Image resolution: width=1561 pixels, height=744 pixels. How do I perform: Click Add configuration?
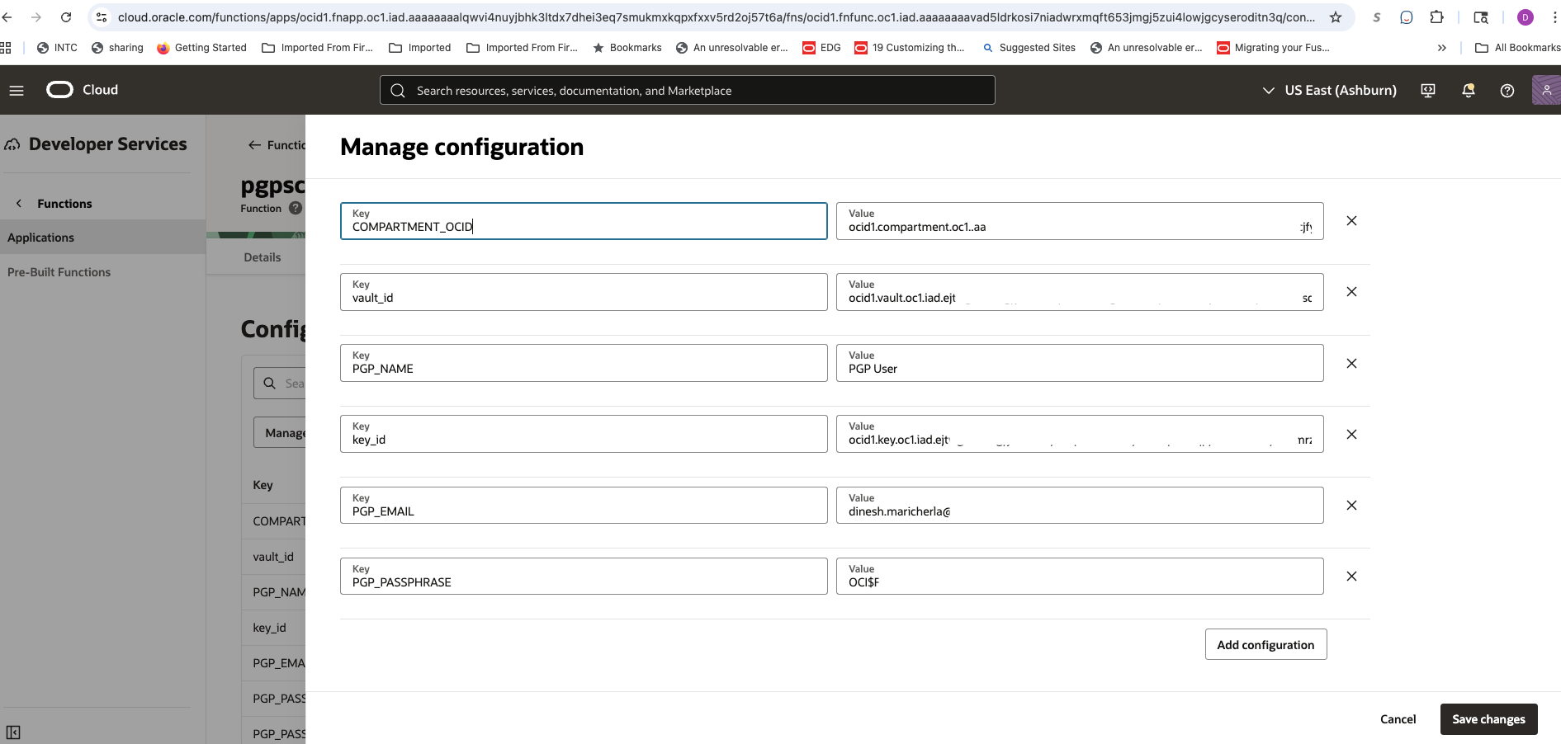(x=1265, y=644)
